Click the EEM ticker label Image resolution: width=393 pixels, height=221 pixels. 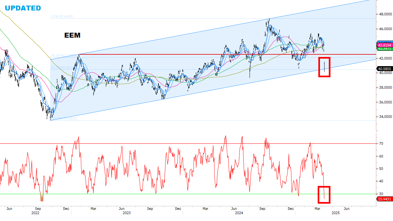(72, 35)
